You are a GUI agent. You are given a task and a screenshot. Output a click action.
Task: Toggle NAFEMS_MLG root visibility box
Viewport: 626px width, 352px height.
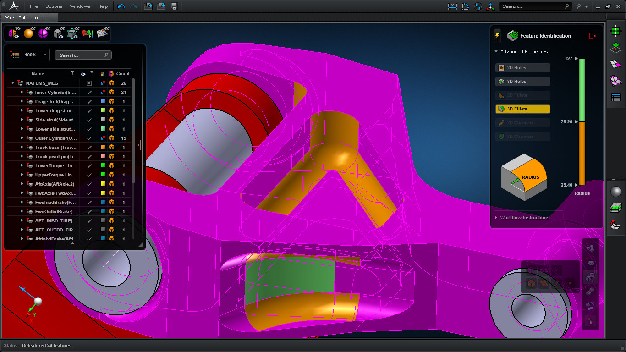coord(89,83)
